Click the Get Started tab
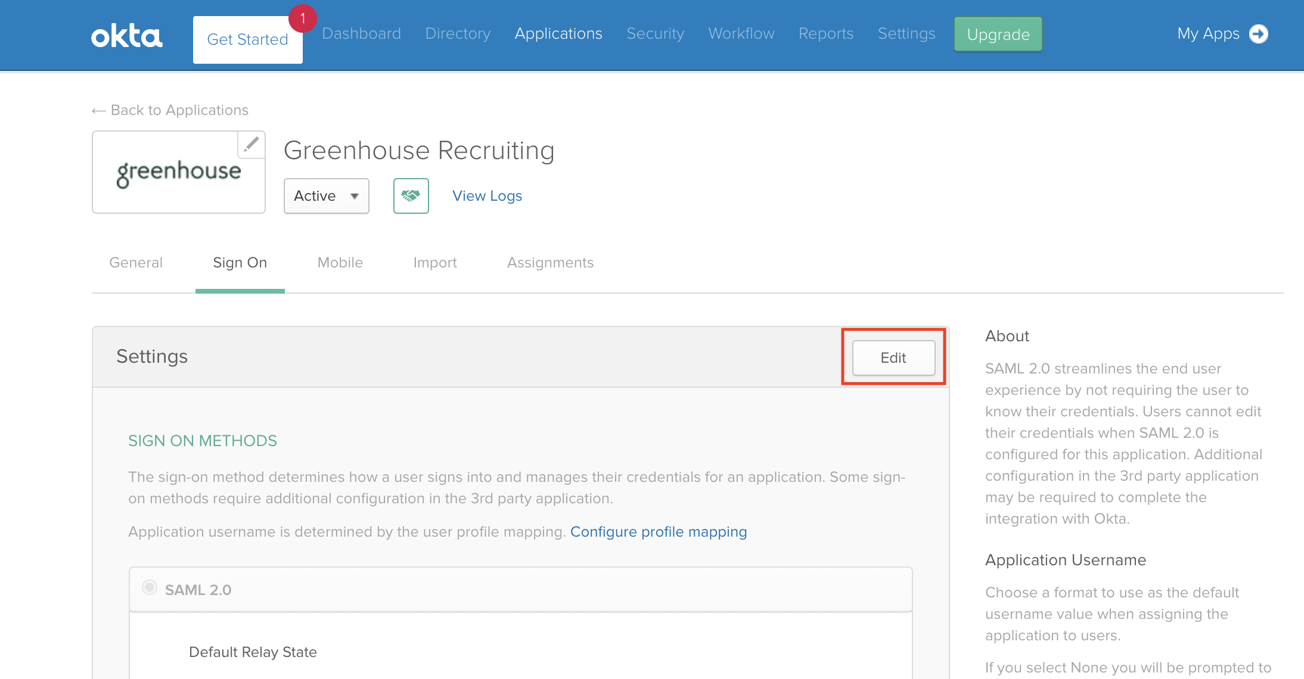 pyautogui.click(x=247, y=40)
